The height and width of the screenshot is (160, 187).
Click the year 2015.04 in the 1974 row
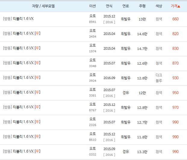tap(109, 48)
